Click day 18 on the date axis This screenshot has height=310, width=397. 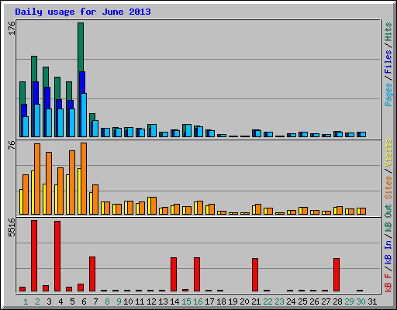click(221, 301)
